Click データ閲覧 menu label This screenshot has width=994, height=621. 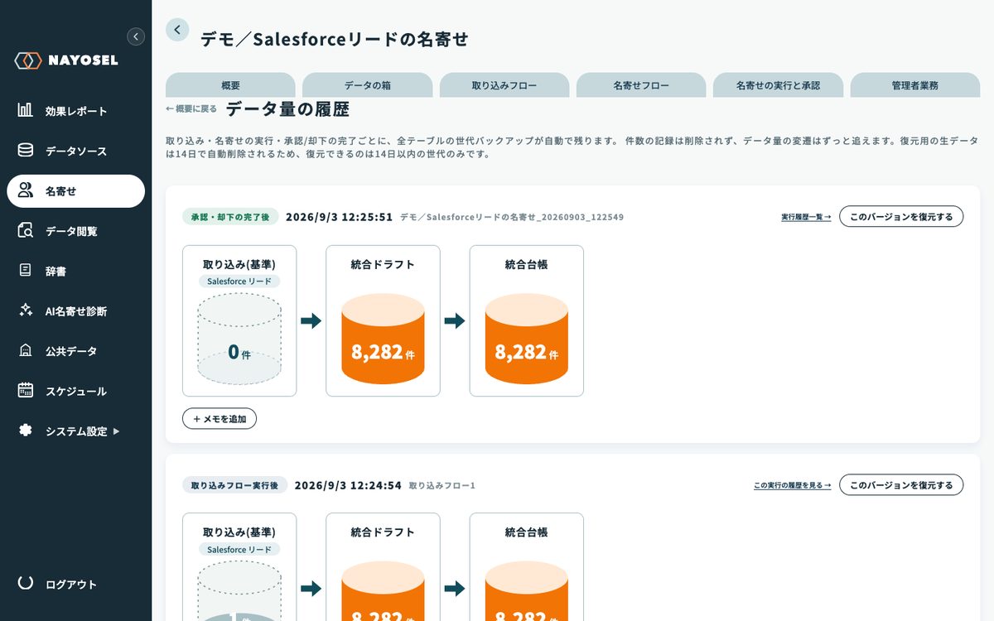71,231
